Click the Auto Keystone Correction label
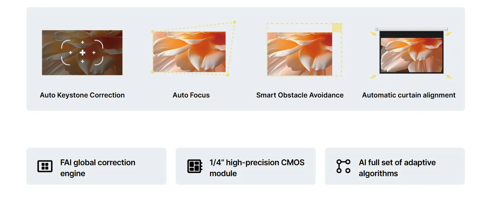The width and height of the screenshot is (491, 197). (82, 95)
